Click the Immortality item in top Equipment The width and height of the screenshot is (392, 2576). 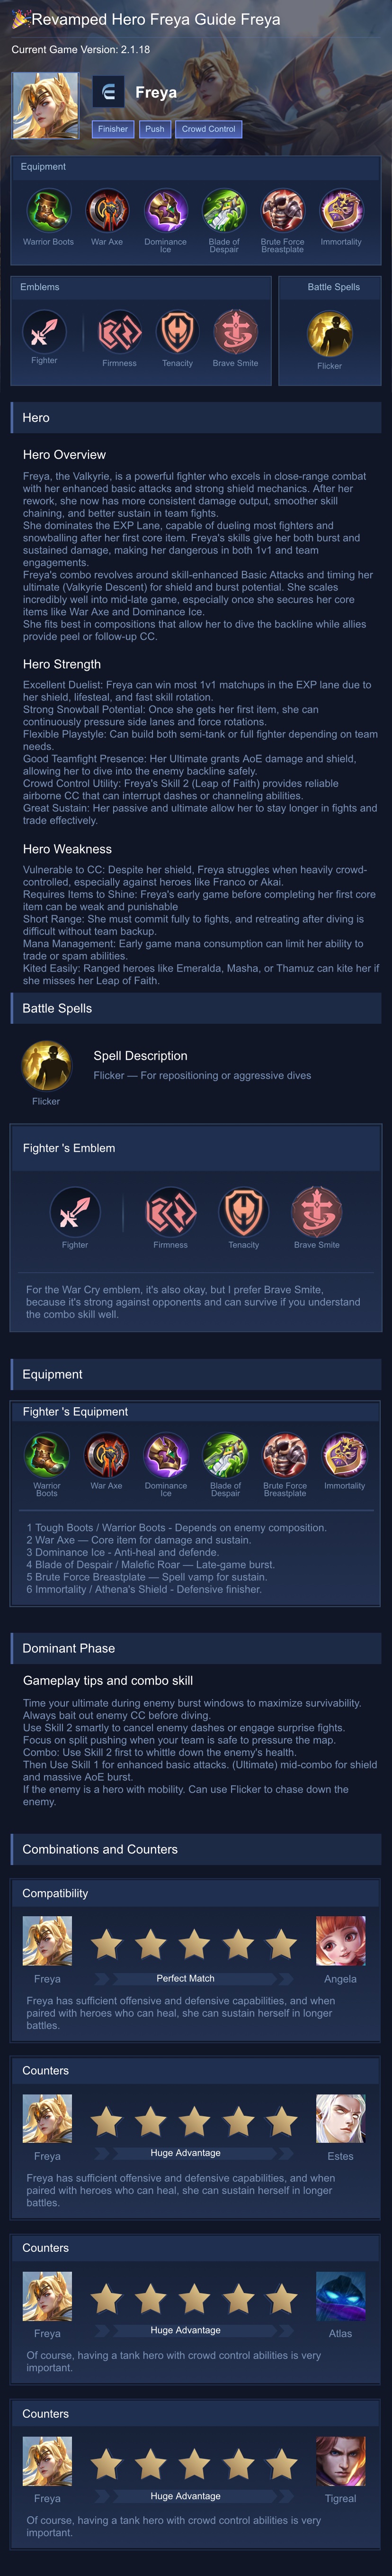tap(341, 211)
